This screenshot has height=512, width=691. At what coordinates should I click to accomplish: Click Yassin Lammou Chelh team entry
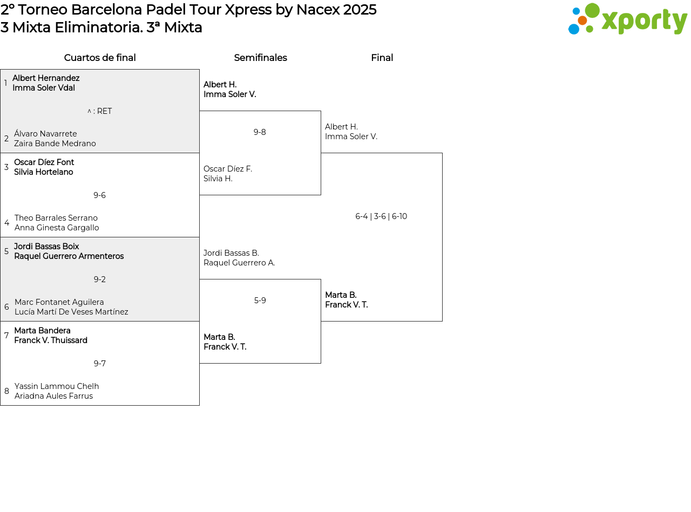pos(57,391)
